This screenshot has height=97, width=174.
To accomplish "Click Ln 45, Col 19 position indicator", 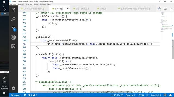I will (117, 95).
